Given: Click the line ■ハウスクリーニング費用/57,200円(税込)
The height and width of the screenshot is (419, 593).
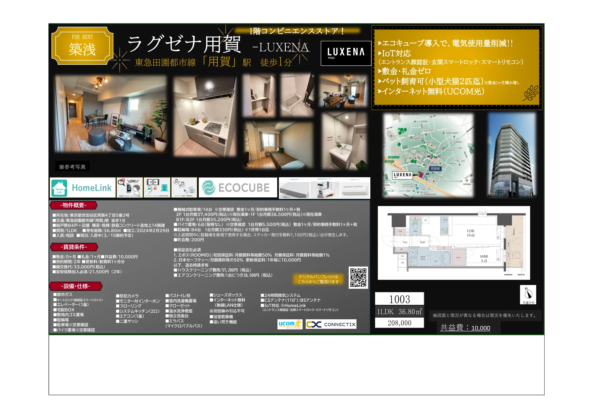Looking at the screenshot, I should click(212, 270).
